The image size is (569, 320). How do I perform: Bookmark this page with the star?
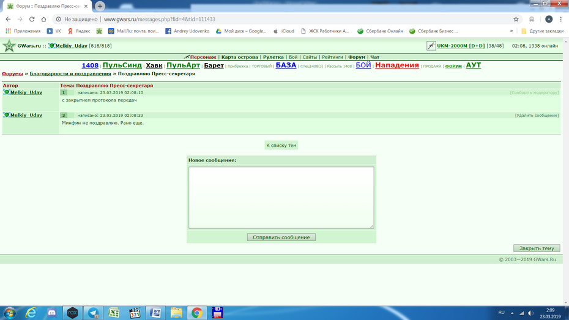pyautogui.click(x=516, y=19)
